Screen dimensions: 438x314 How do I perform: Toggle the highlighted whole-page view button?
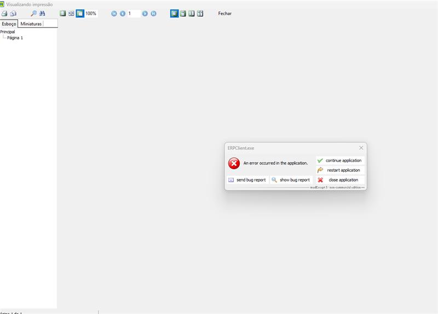click(x=80, y=13)
